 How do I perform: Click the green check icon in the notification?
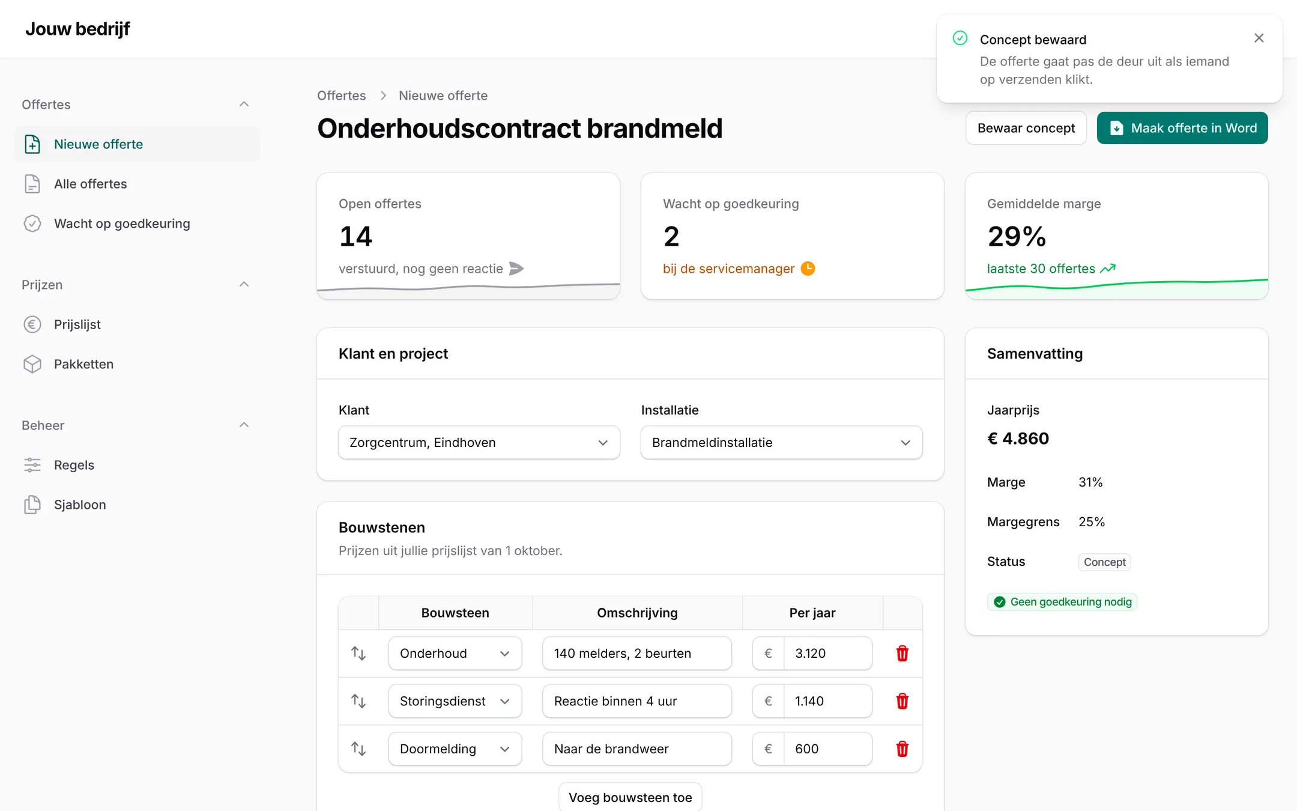[960, 38]
